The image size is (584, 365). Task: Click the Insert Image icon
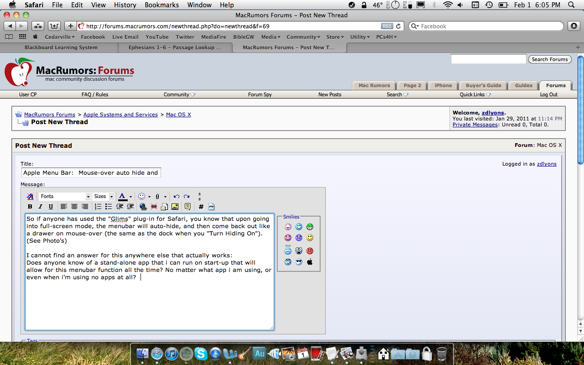point(175,207)
